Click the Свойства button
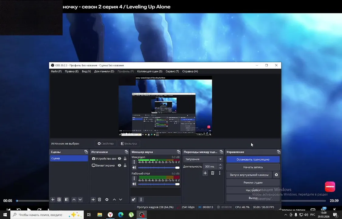342x219 pixels. point(105,144)
